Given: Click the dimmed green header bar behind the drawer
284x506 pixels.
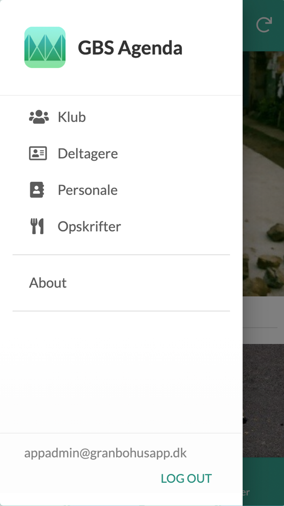Looking at the screenshot, I should coord(263,26).
